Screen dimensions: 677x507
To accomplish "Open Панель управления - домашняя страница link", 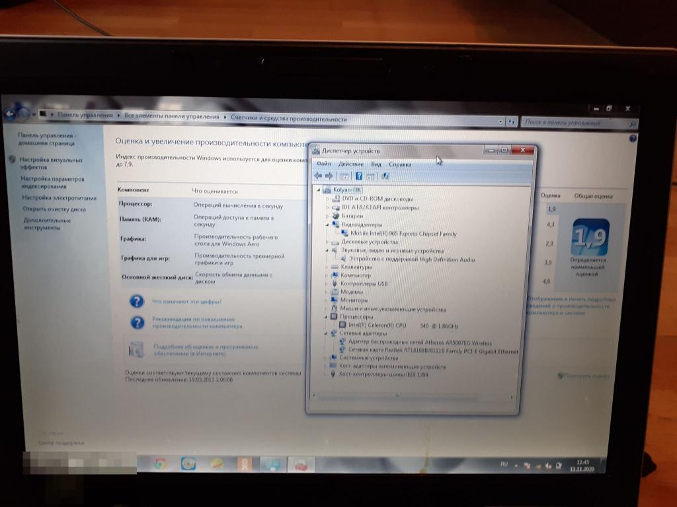I will tap(46, 139).
